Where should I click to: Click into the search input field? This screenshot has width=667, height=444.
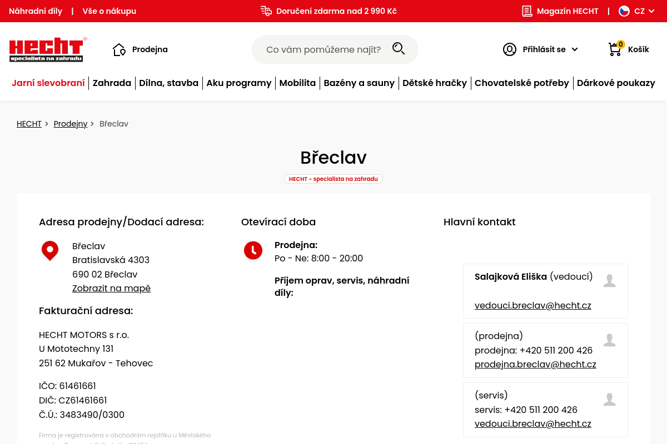[x=323, y=49]
